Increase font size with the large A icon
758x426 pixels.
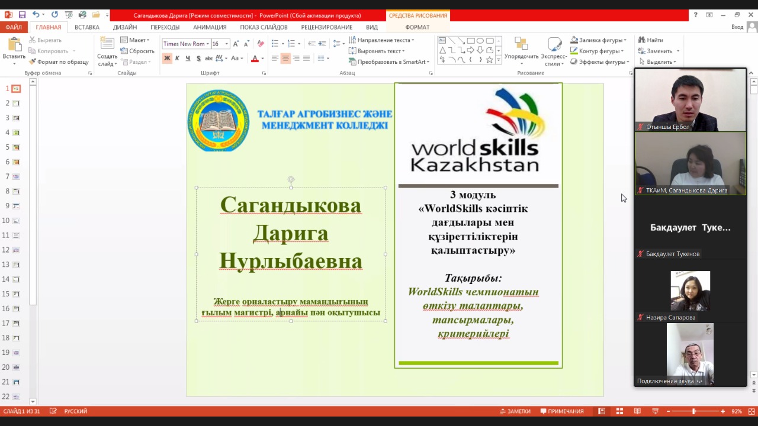tap(236, 44)
